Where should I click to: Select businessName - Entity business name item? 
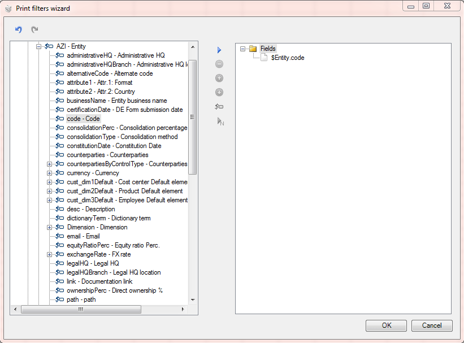click(x=117, y=101)
